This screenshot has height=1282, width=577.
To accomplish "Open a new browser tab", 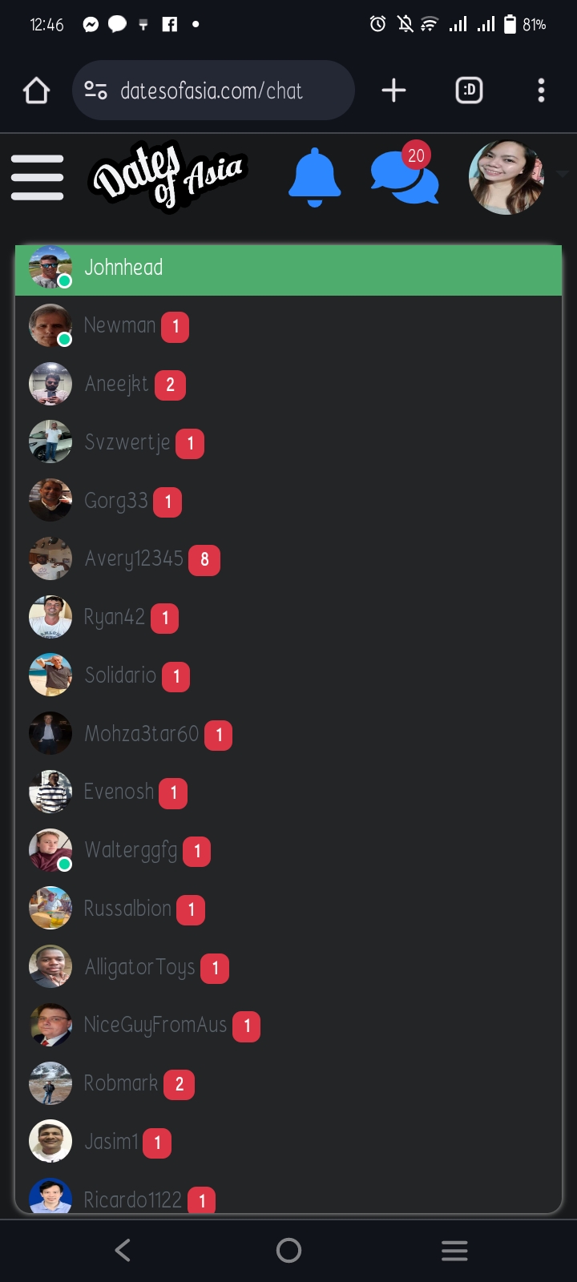I will click(393, 91).
